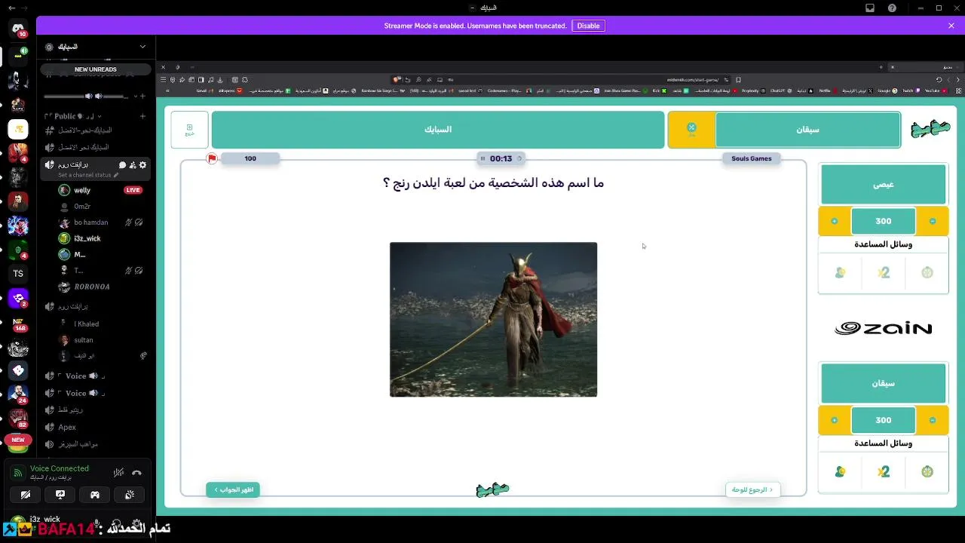
Task: Dismiss the Streamer Mode notification banner
Action: coord(951,26)
